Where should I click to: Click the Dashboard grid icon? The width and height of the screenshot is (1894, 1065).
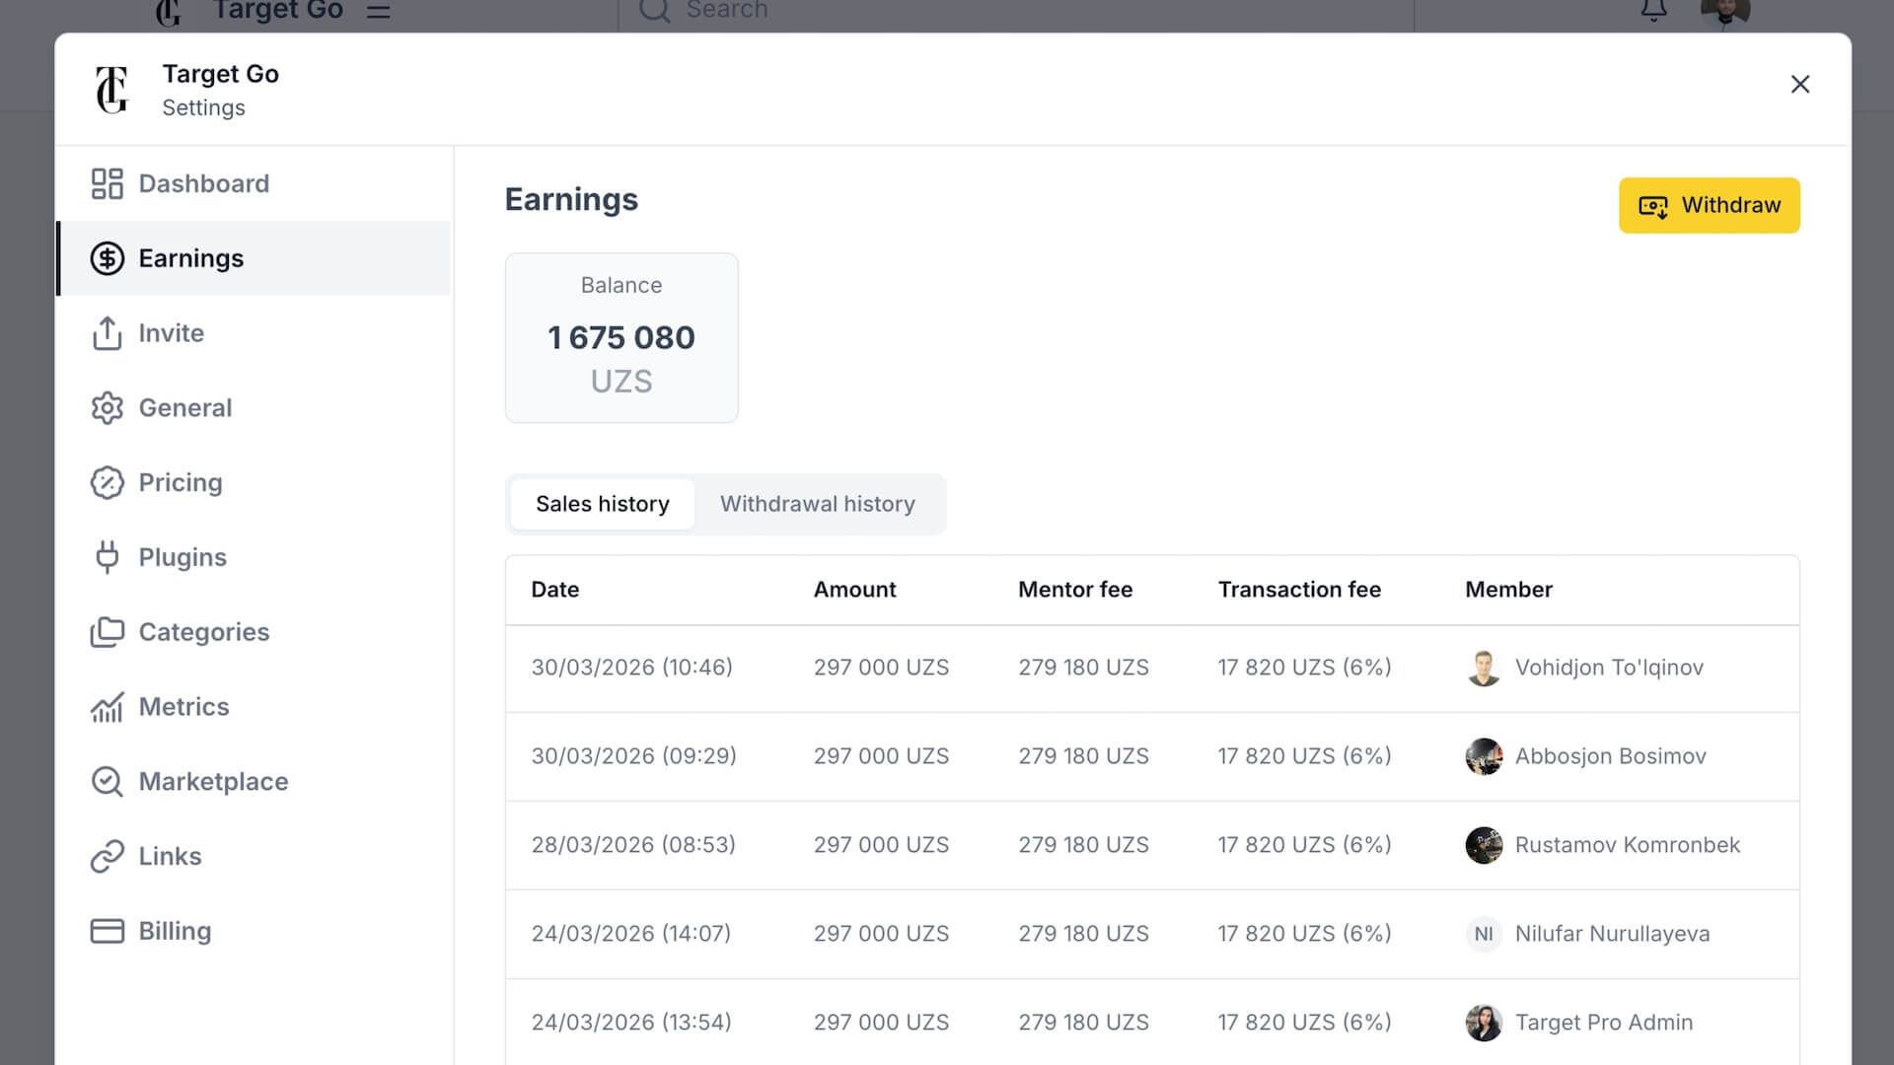[x=107, y=183]
